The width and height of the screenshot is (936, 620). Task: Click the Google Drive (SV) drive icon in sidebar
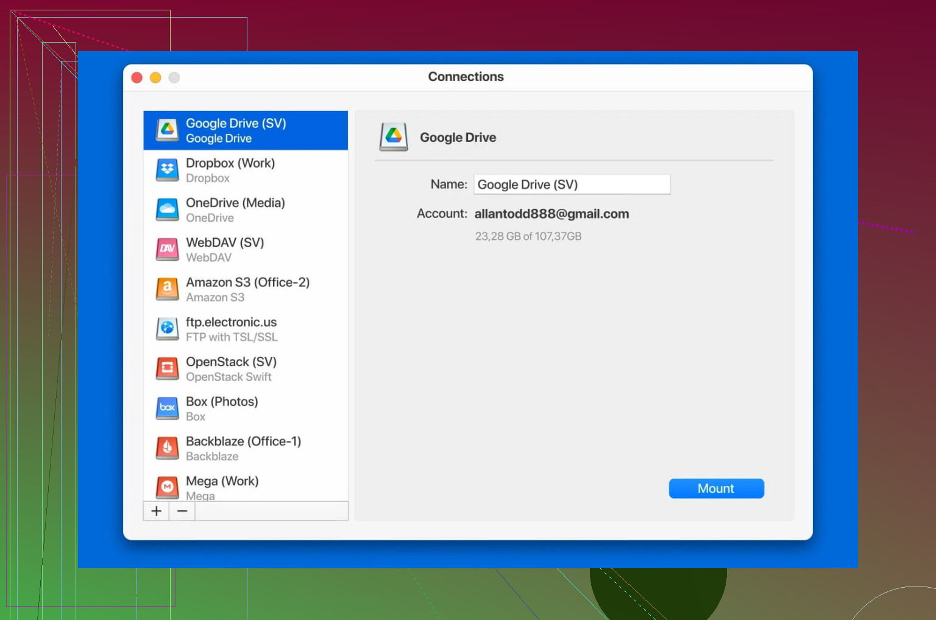[x=167, y=130]
